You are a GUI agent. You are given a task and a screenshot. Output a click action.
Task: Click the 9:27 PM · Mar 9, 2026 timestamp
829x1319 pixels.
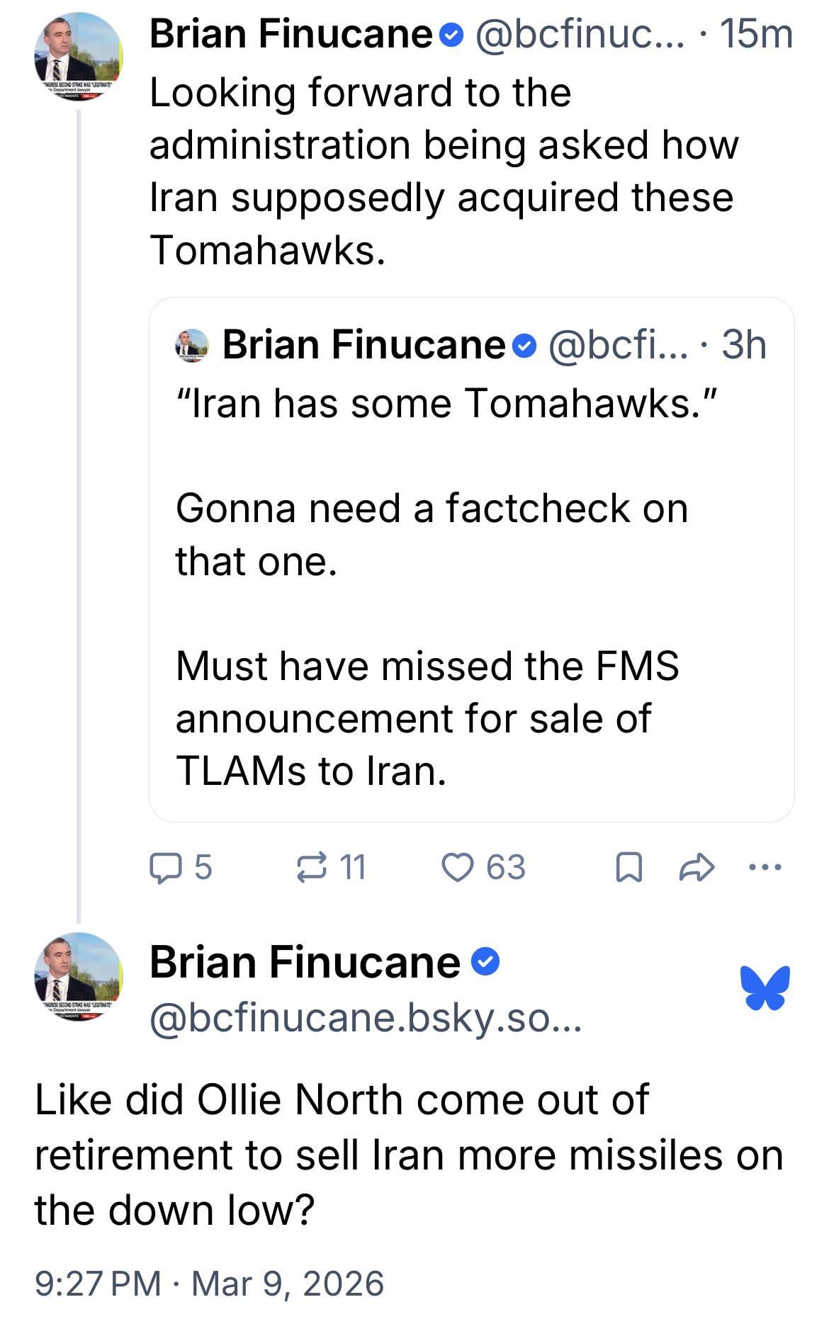coord(209,1284)
